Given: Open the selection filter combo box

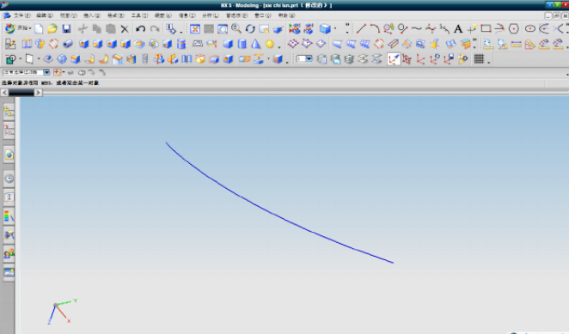Looking at the screenshot, I should coord(26,72).
